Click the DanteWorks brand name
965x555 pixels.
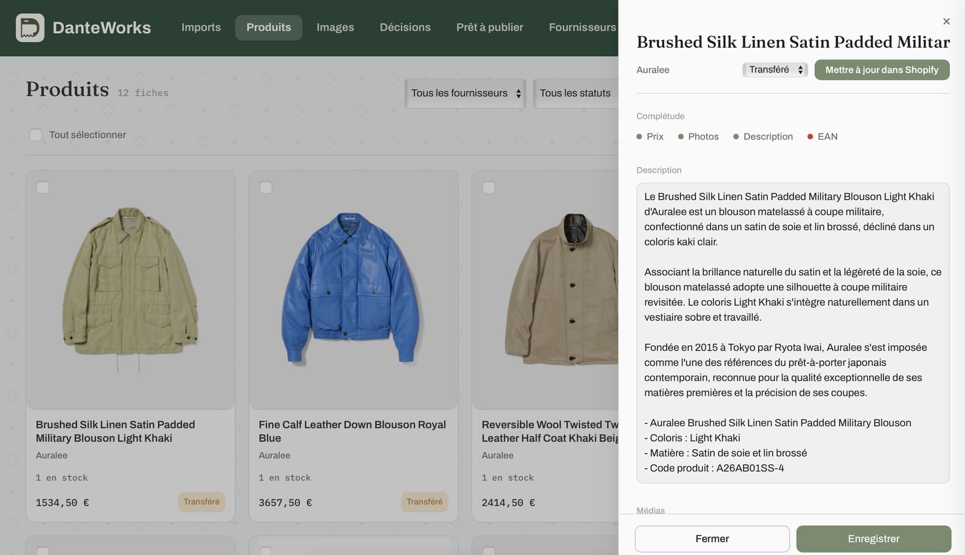tap(102, 28)
